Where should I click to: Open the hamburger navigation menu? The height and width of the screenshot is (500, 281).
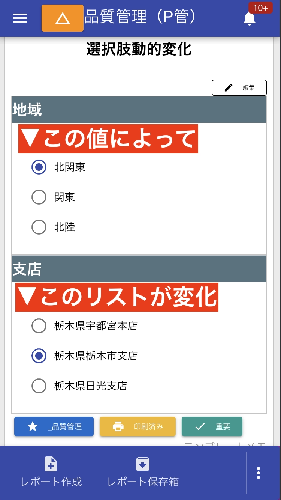(20, 18)
